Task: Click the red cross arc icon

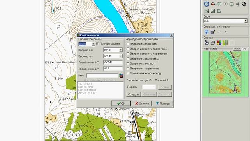Action: point(212,4)
